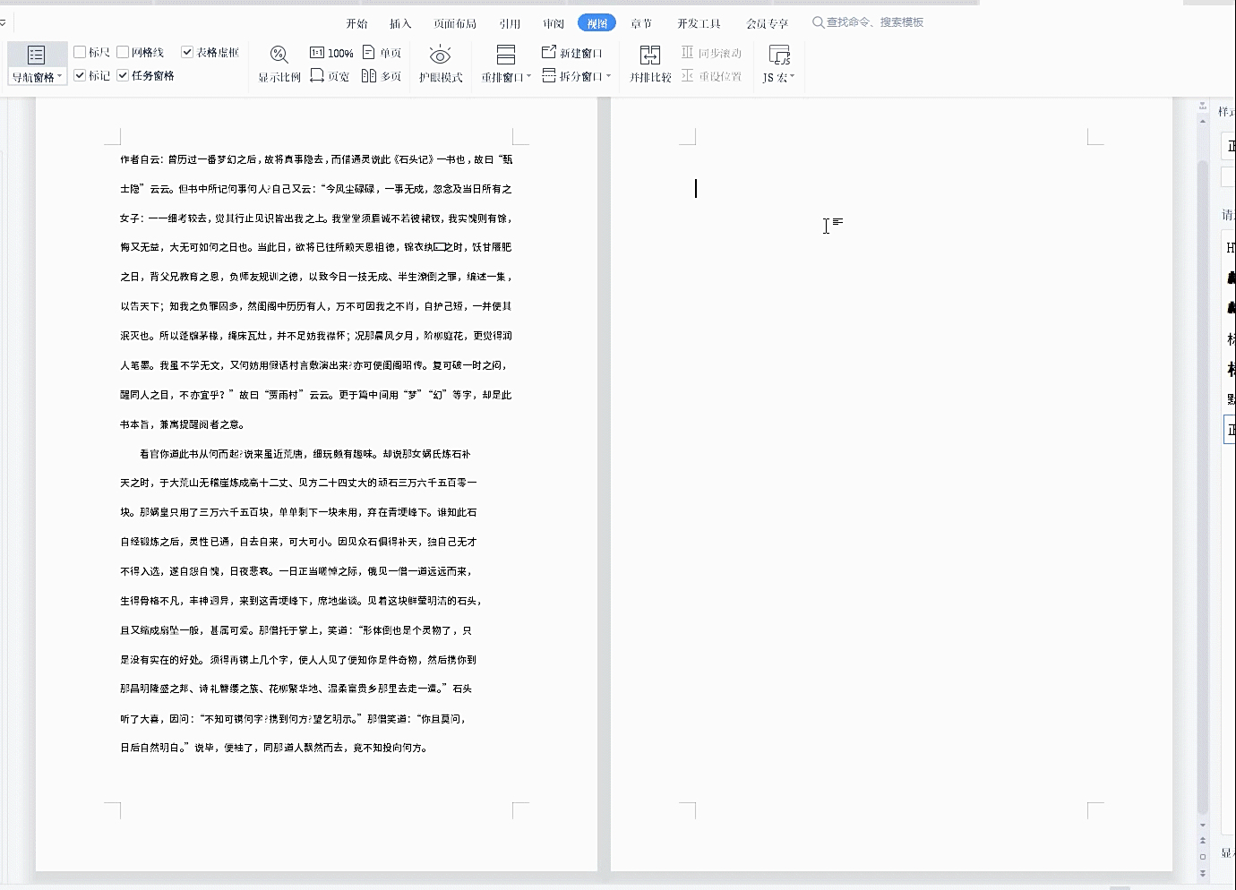This screenshot has width=1236, height=890.
Task: Click the 同步滚动 synchronous scrolling icon
Action: pos(688,53)
